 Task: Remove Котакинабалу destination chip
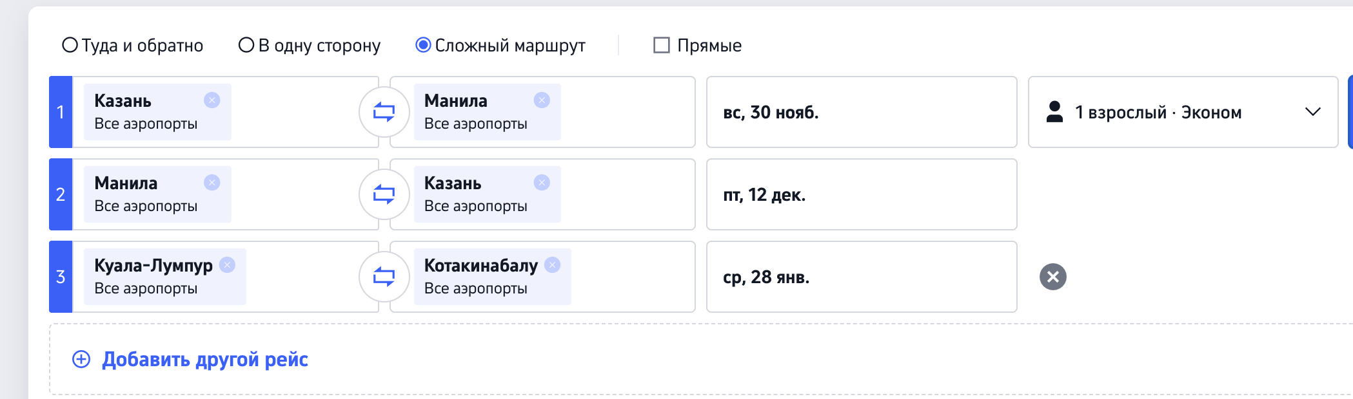553,265
